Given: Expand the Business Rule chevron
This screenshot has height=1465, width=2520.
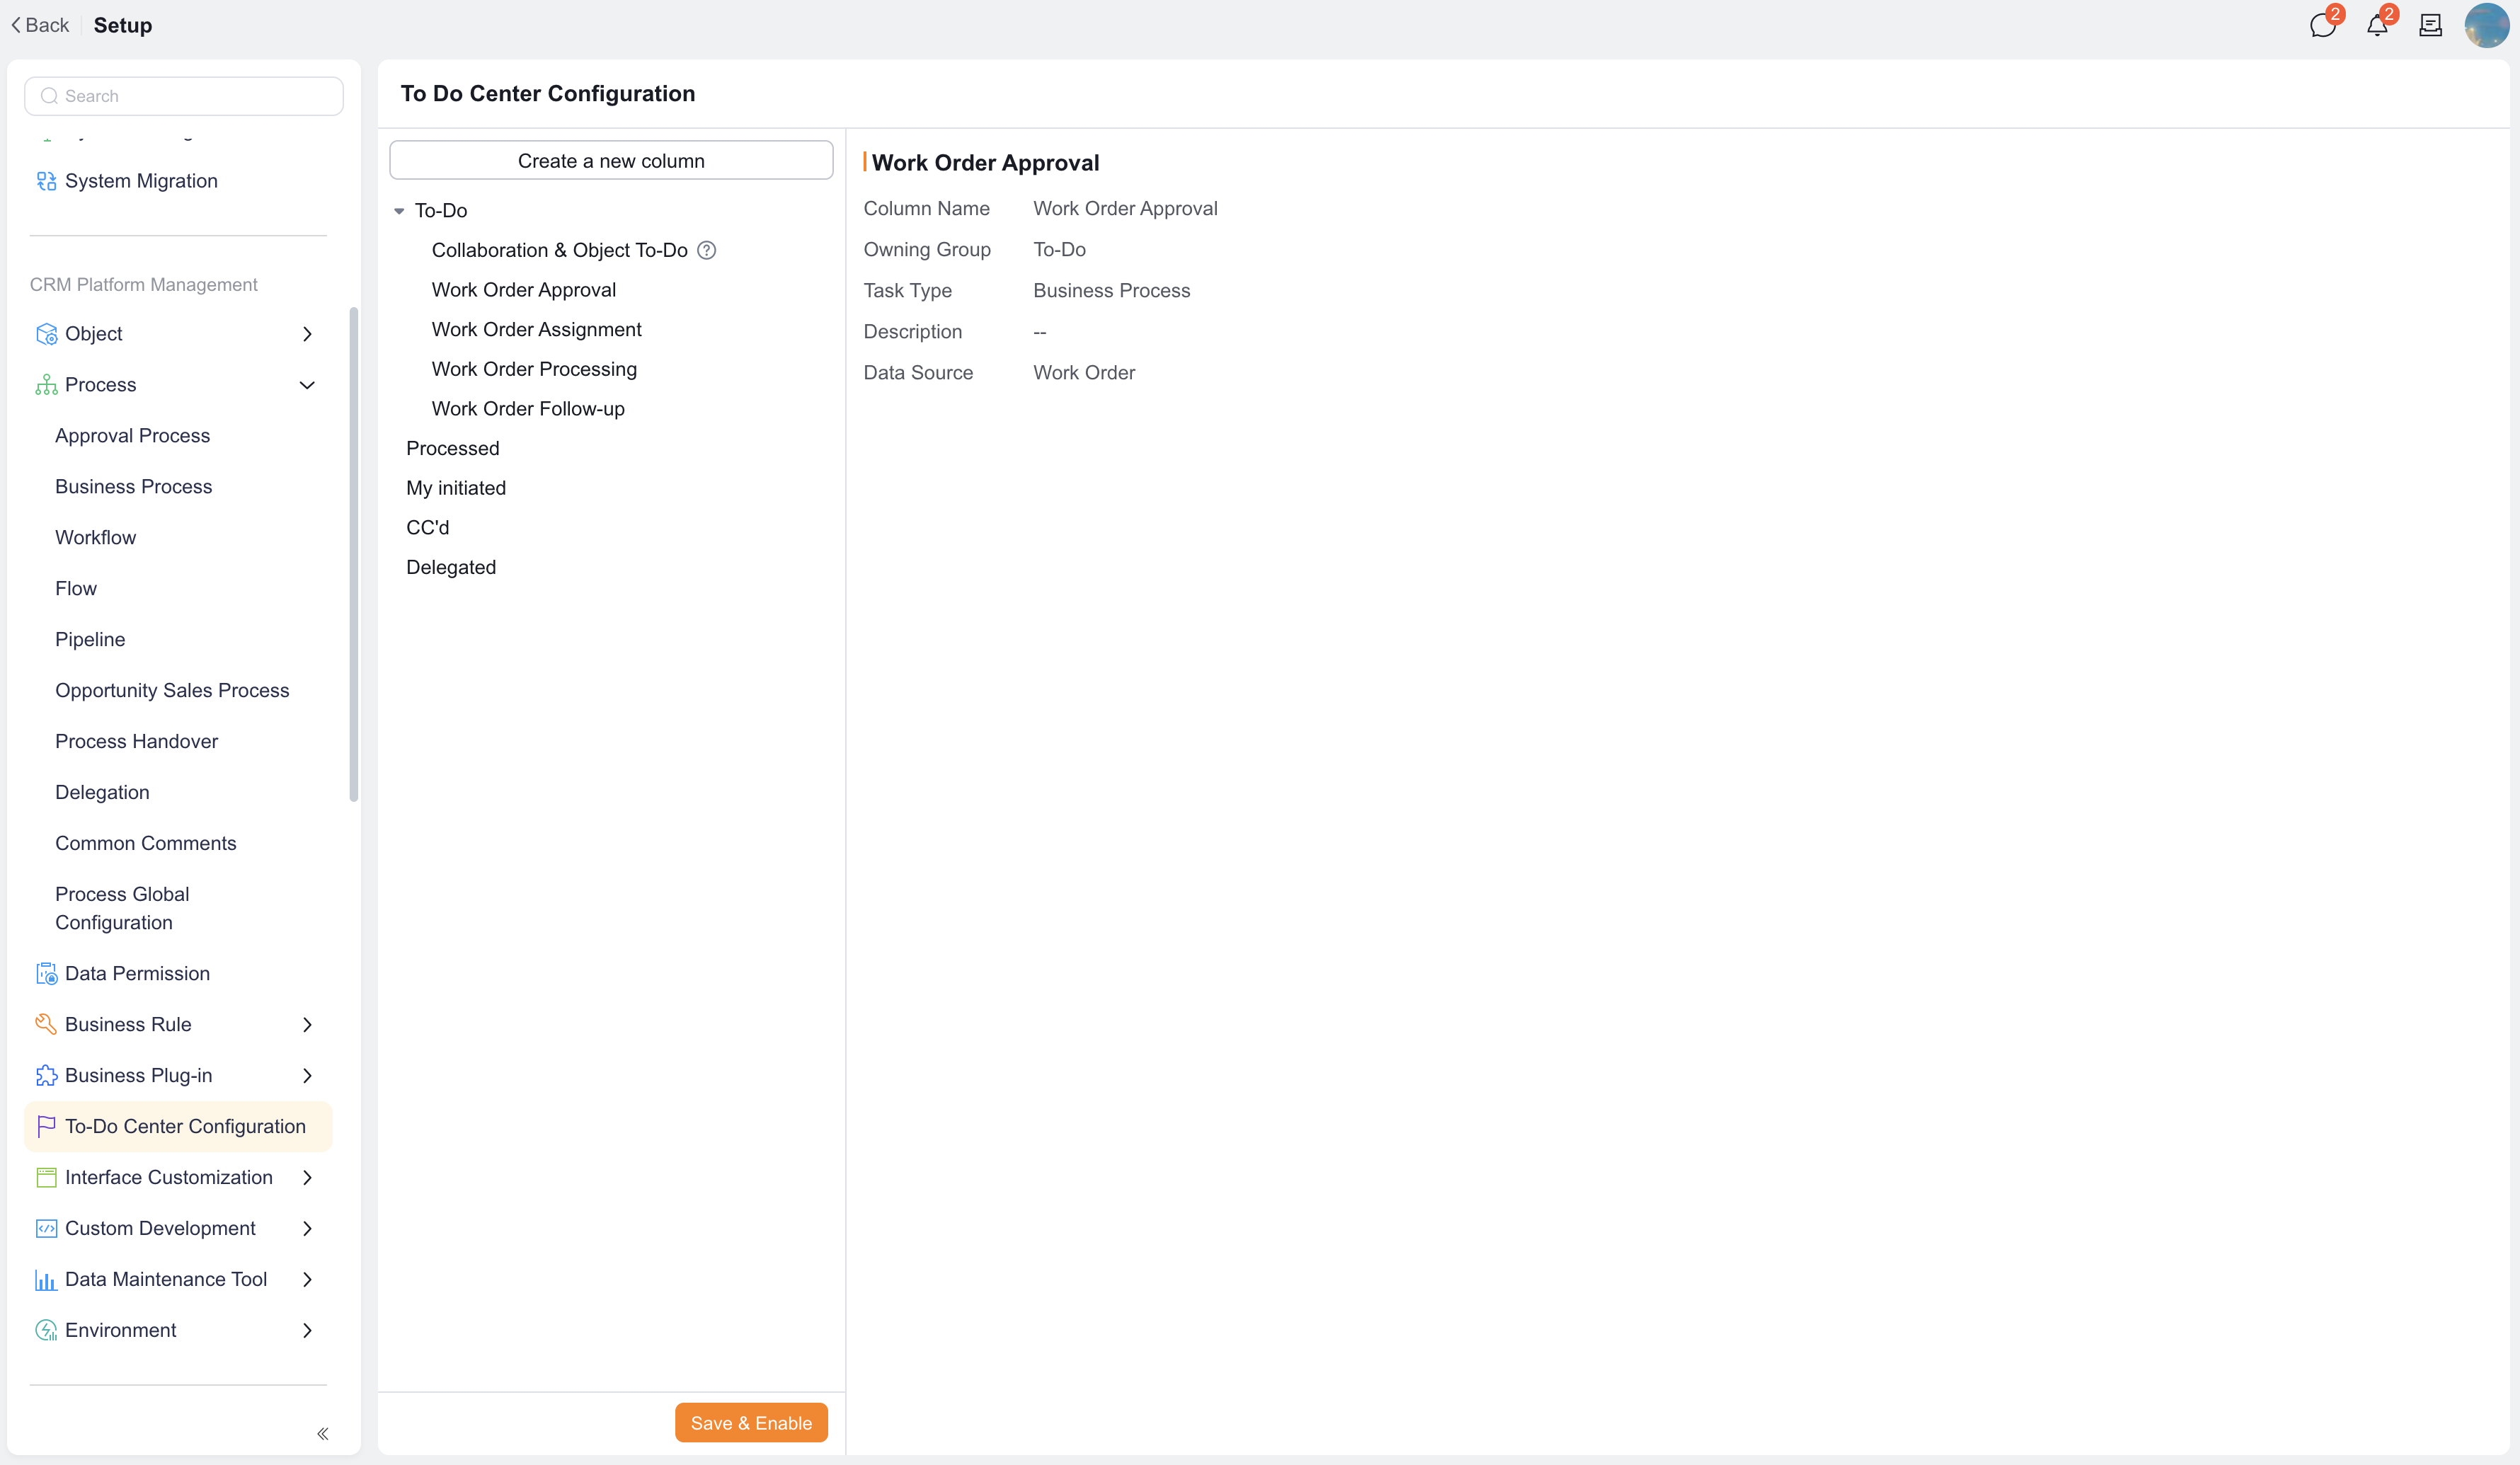Looking at the screenshot, I should [x=307, y=1025].
